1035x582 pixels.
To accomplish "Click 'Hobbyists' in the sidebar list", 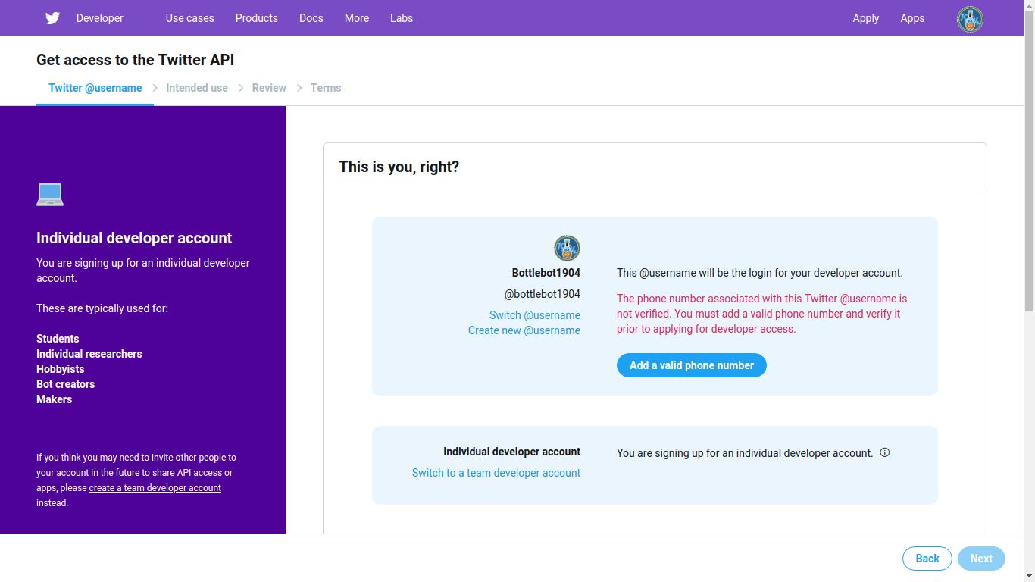I will pyautogui.click(x=61, y=369).
